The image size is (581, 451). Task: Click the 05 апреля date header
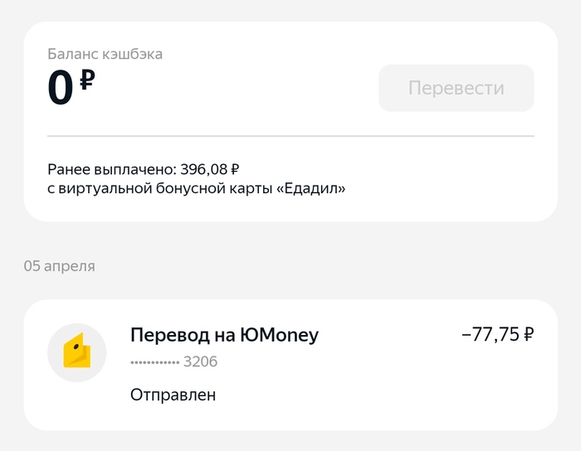(x=59, y=266)
